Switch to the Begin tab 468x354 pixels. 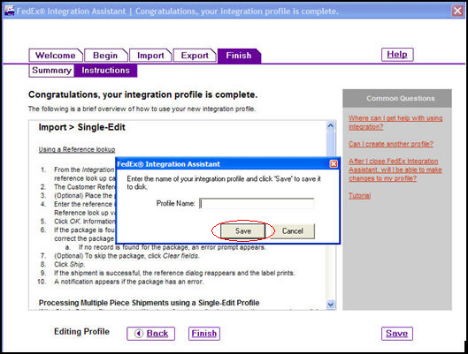click(105, 56)
